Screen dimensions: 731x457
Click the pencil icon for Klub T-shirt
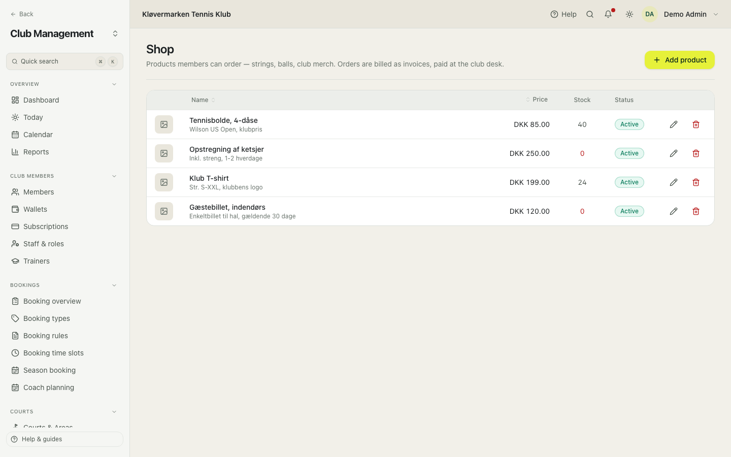[x=674, y=182]
